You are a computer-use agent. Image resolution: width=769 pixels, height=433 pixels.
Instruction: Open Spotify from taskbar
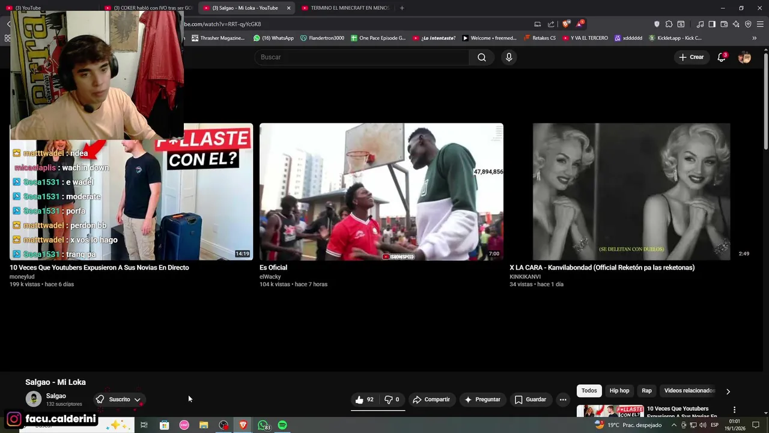click(282, 425)
